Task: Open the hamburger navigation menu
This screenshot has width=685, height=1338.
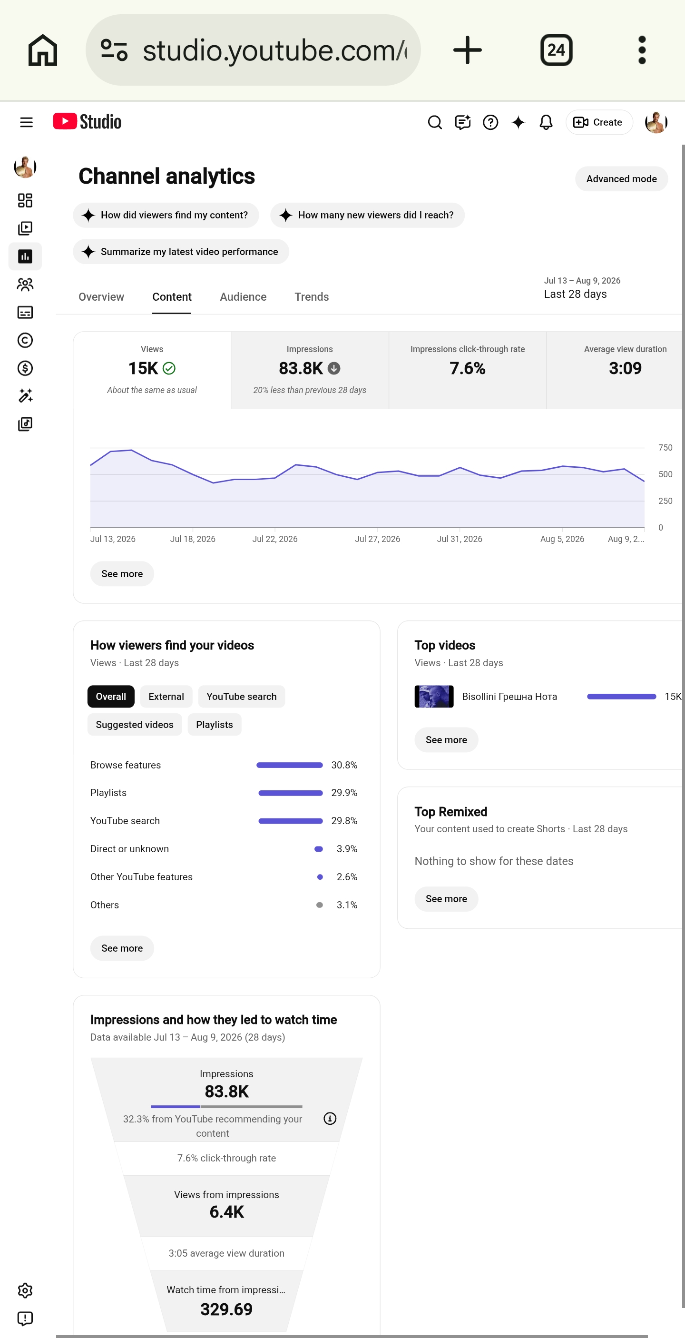Action: click(x=26, y=122)
